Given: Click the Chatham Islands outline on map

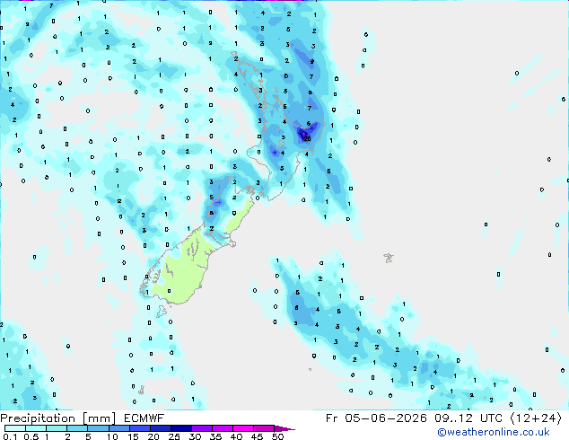Looking at the screenshot, I should pyautogui.click(x=389, y=258).
